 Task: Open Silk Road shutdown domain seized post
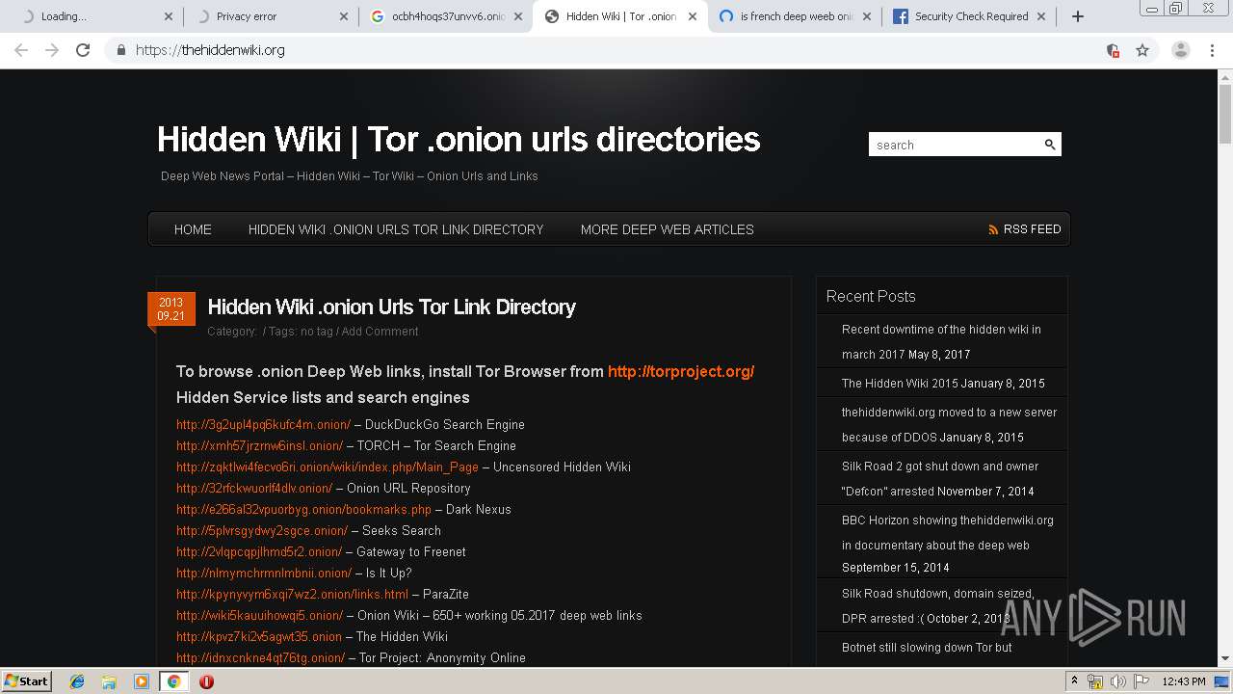click(x=938, y=605)
